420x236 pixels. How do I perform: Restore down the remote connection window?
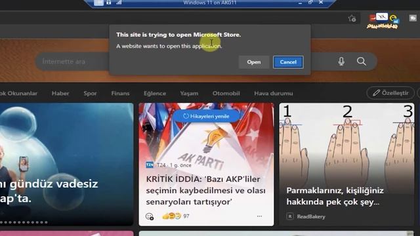(310, 3)
